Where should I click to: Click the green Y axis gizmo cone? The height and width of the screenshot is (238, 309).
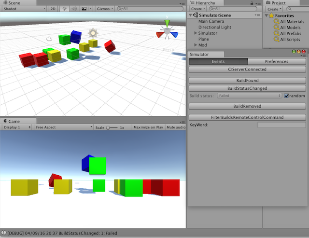pos(167,23)
